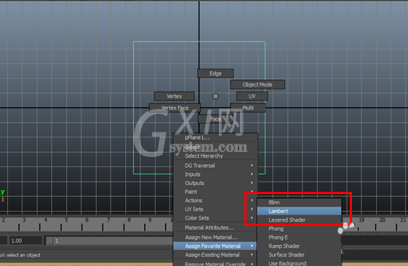Choose Multi component mode

[x=248, y=108]
